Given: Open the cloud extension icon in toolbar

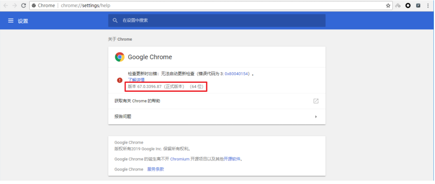Looking at the screenshot, I should pyautogui.click(x=398, y=6).
